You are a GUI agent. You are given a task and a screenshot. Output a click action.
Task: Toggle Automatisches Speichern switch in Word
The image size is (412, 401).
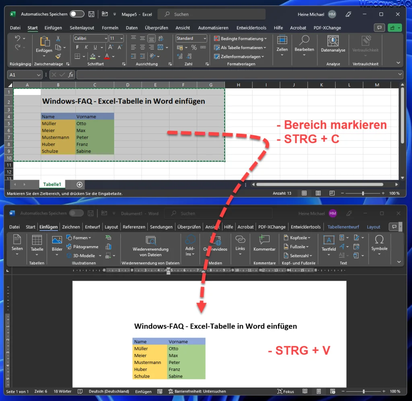[x=76, y=213]
